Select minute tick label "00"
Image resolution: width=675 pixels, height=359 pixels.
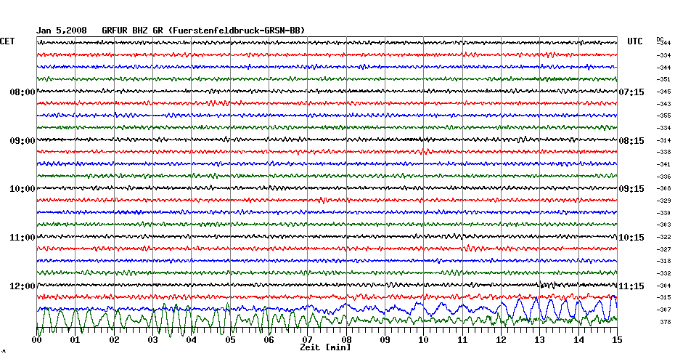[36, 339]
